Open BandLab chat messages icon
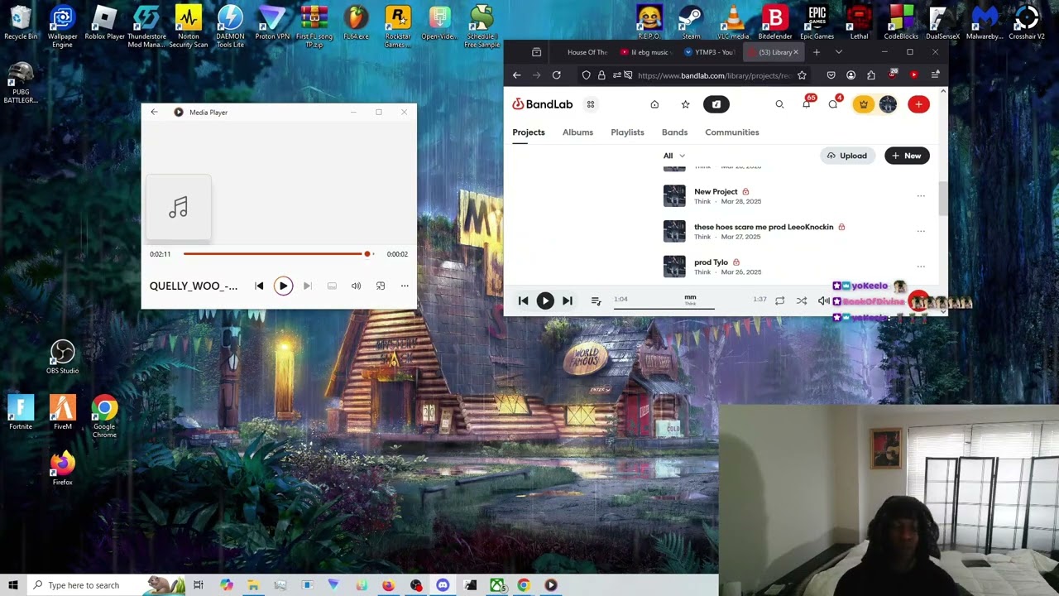 (833, 104)
